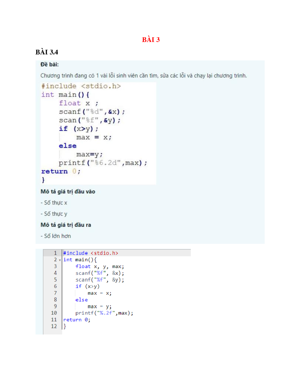Select the scanf("%f", &x); statement on line 4
This screenshot has width=302, height=391.
[100, 273]
